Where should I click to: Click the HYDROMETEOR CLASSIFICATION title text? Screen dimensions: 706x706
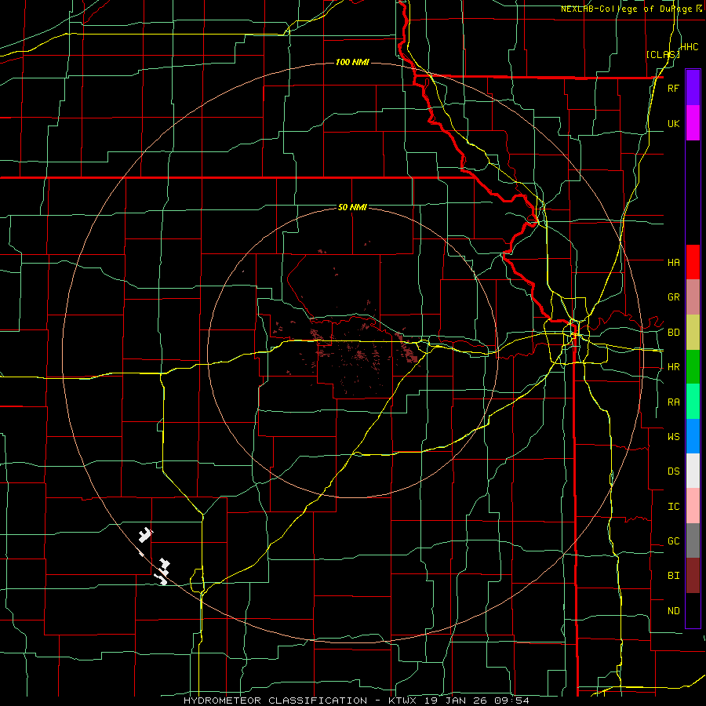click(275, 701)
